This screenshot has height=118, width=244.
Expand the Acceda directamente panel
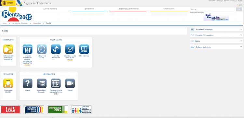click(216, 29)
